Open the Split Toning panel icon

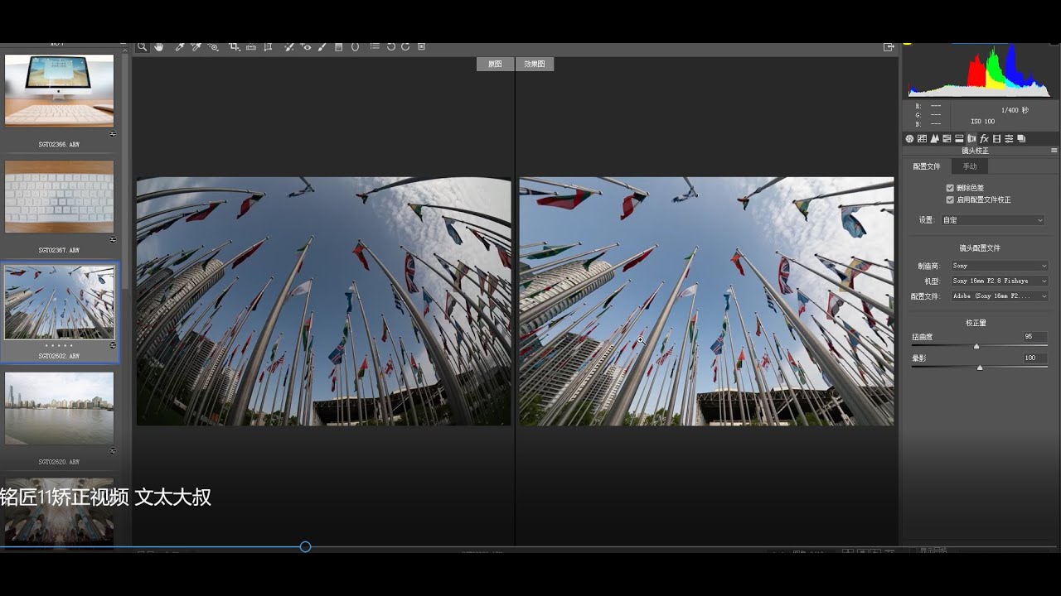tap(959, 138)
